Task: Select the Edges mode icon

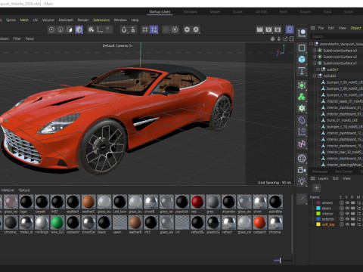Action: coord(60,29)
